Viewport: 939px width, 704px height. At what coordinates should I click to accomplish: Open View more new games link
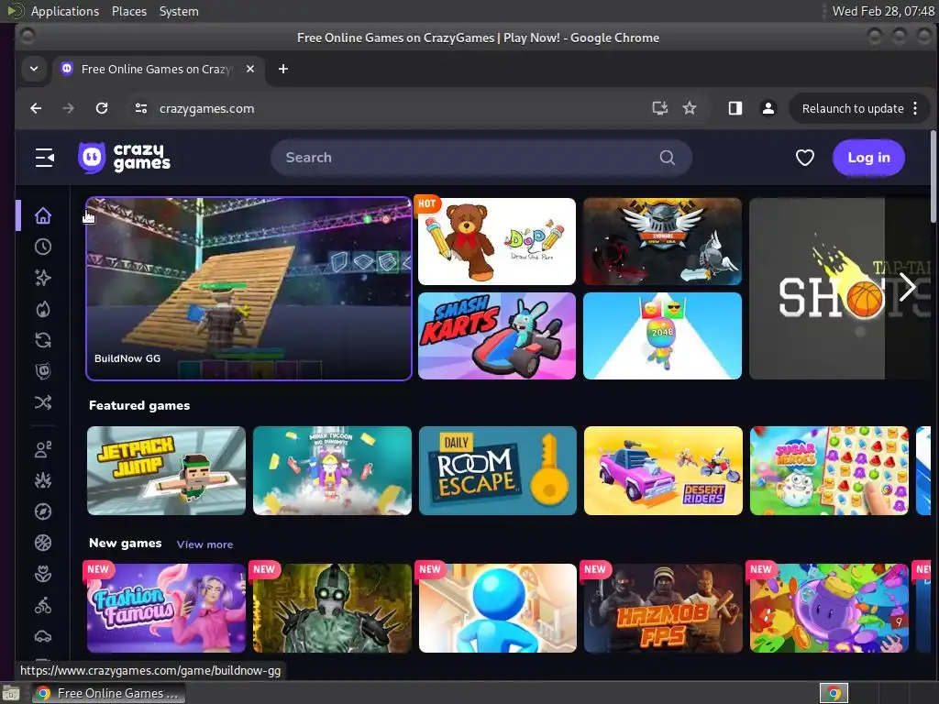(204, 544)
